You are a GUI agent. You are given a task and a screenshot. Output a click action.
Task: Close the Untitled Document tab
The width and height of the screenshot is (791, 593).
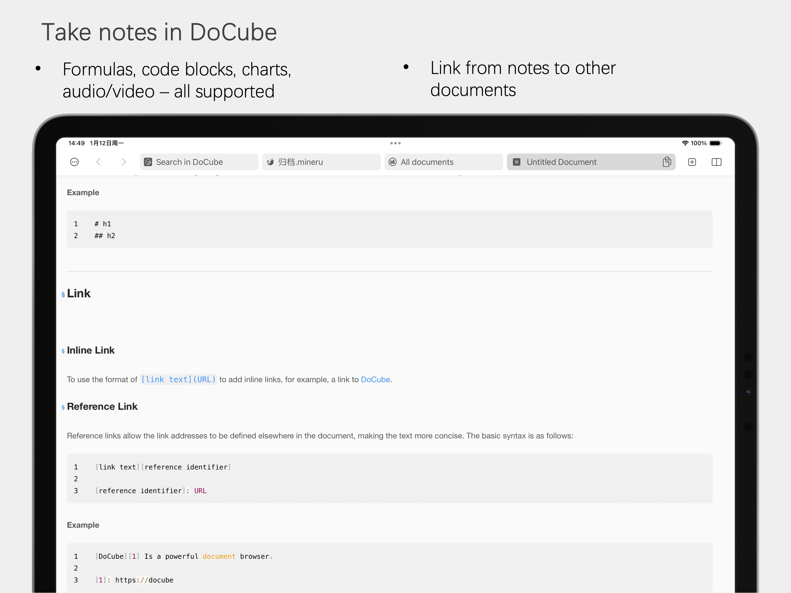(x=517, y=162)
